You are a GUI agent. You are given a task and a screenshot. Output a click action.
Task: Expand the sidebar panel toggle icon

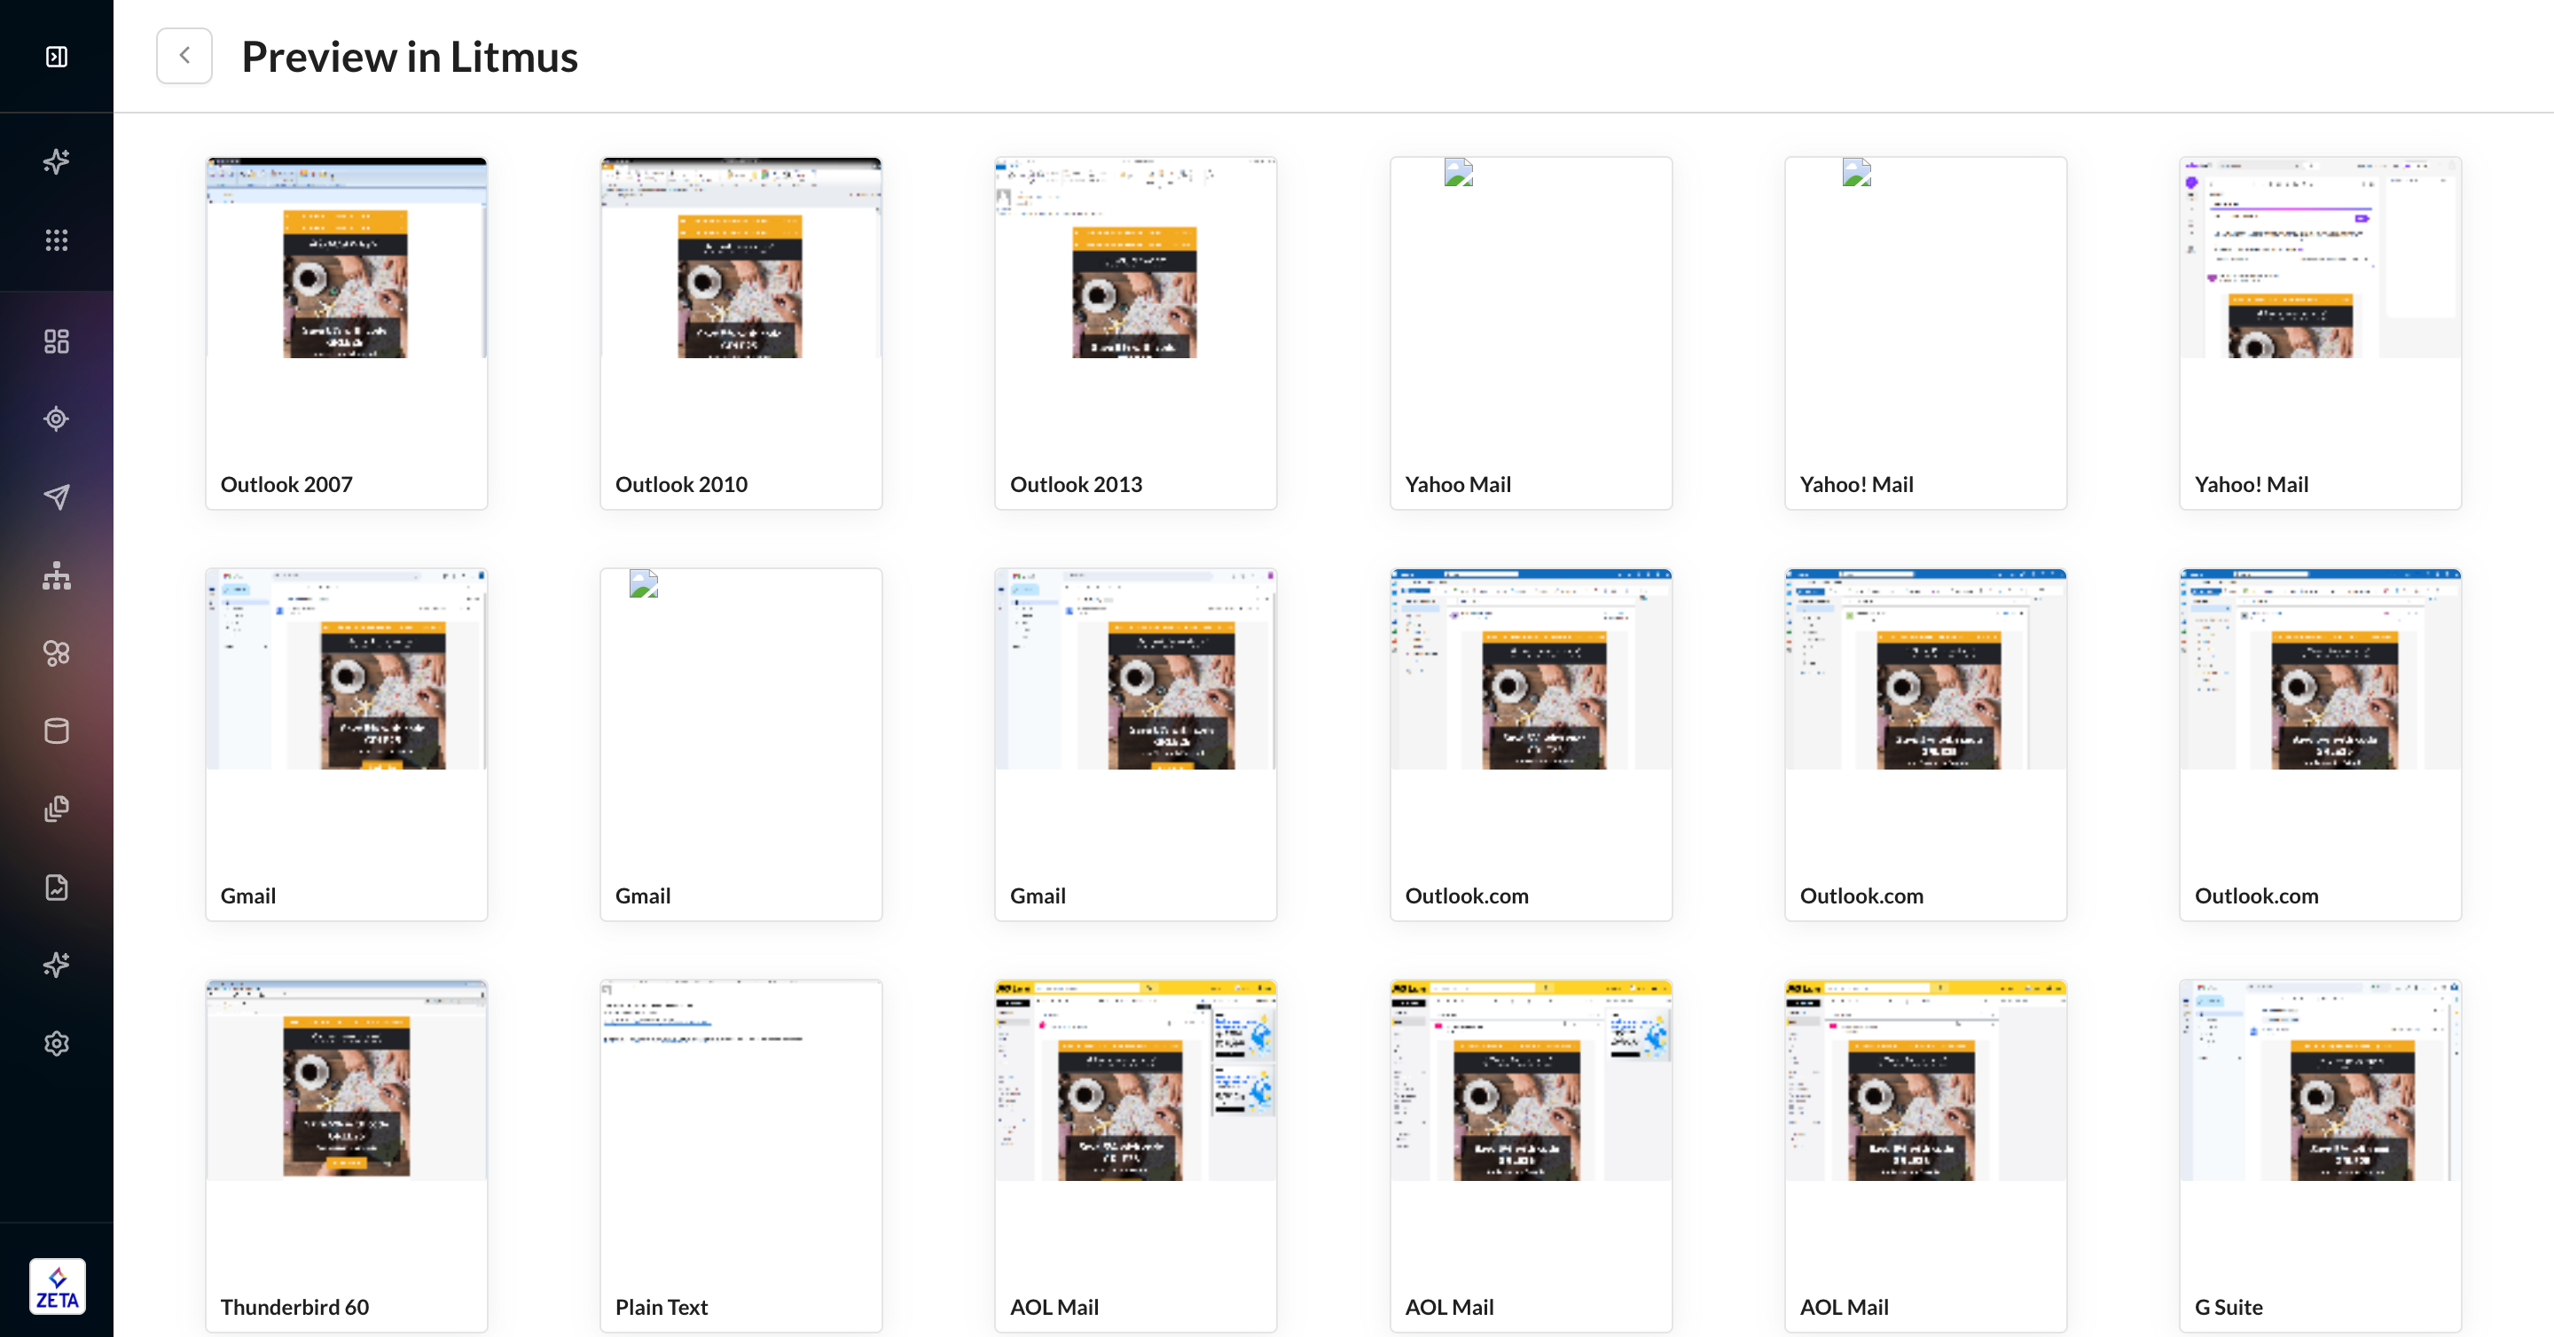57,57
